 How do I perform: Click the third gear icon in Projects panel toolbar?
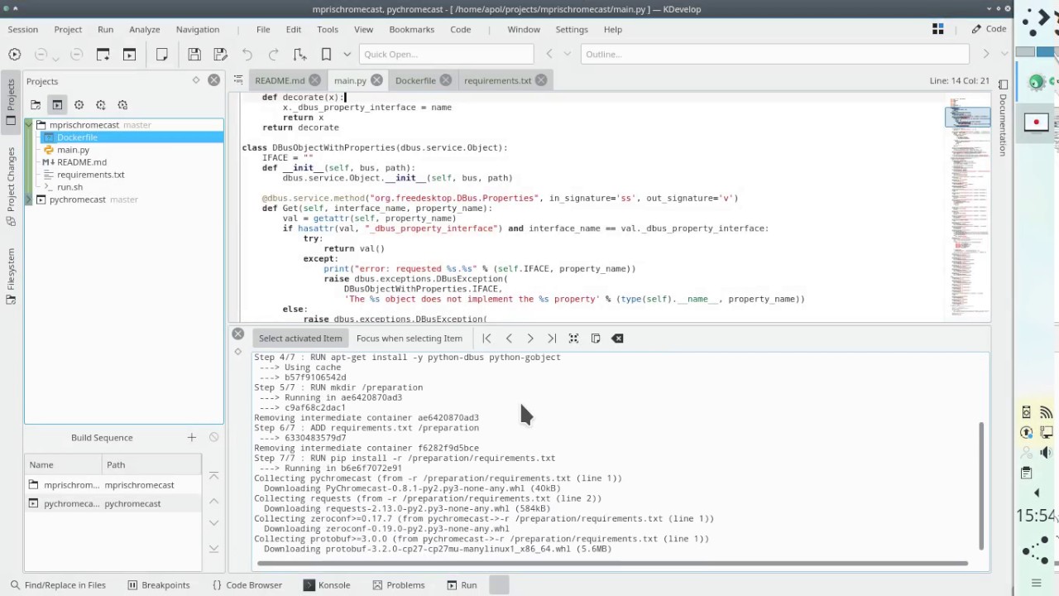(122, 105)
